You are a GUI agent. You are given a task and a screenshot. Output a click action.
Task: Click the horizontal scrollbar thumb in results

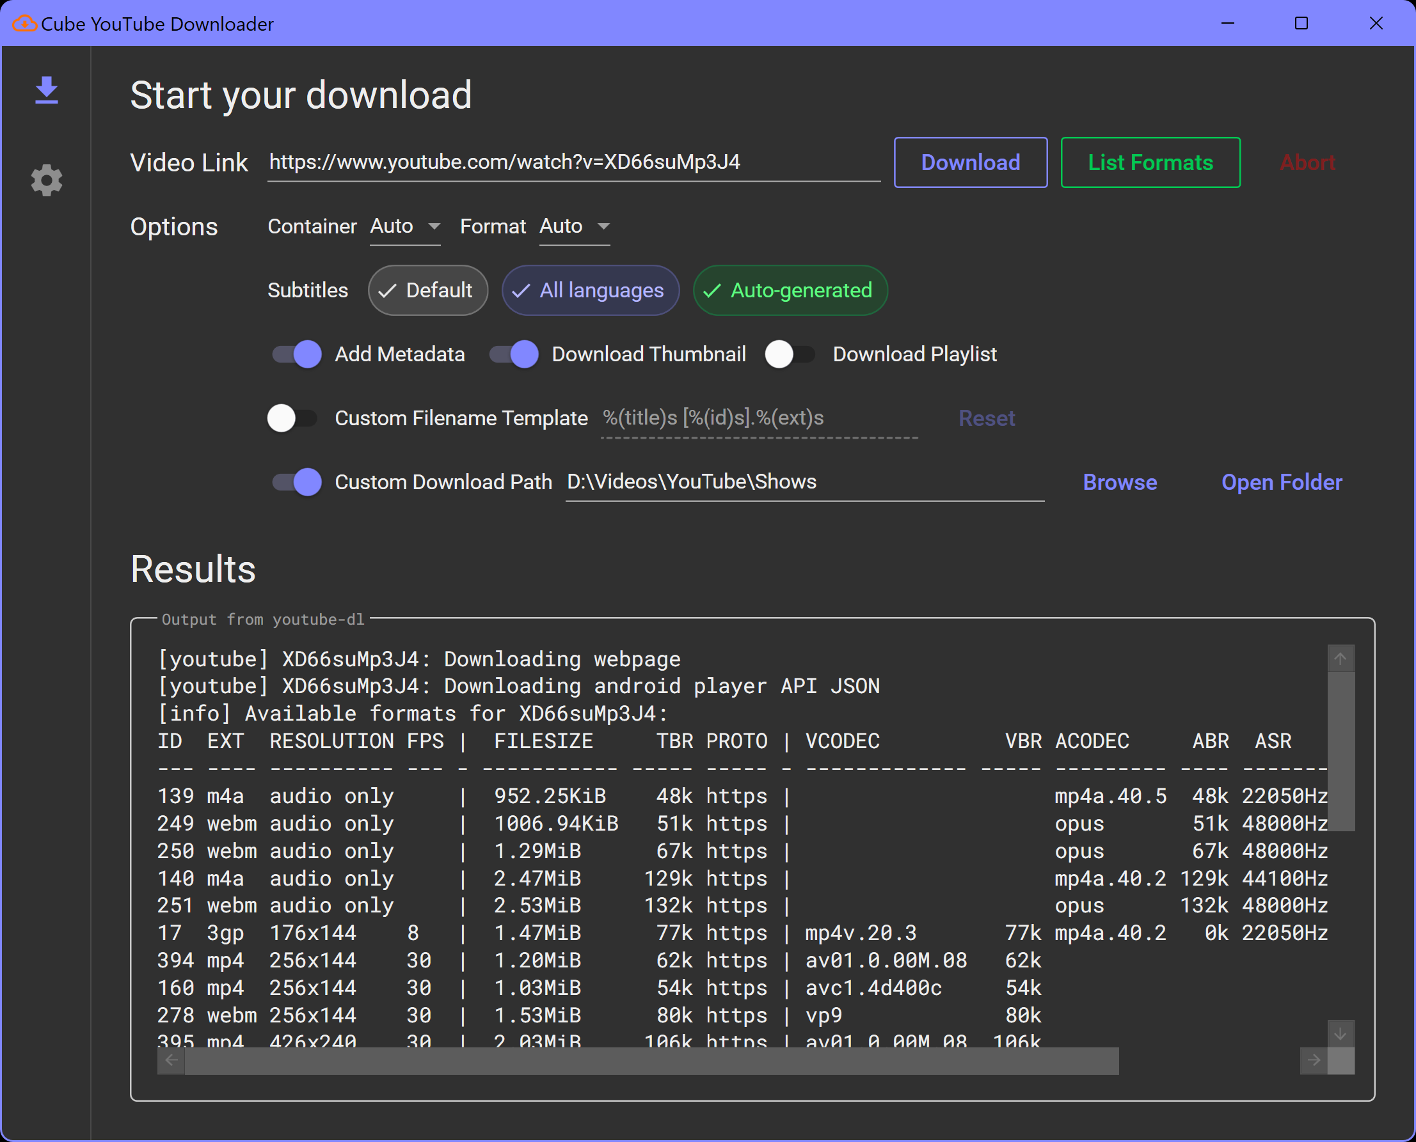tap(652, 1060)
